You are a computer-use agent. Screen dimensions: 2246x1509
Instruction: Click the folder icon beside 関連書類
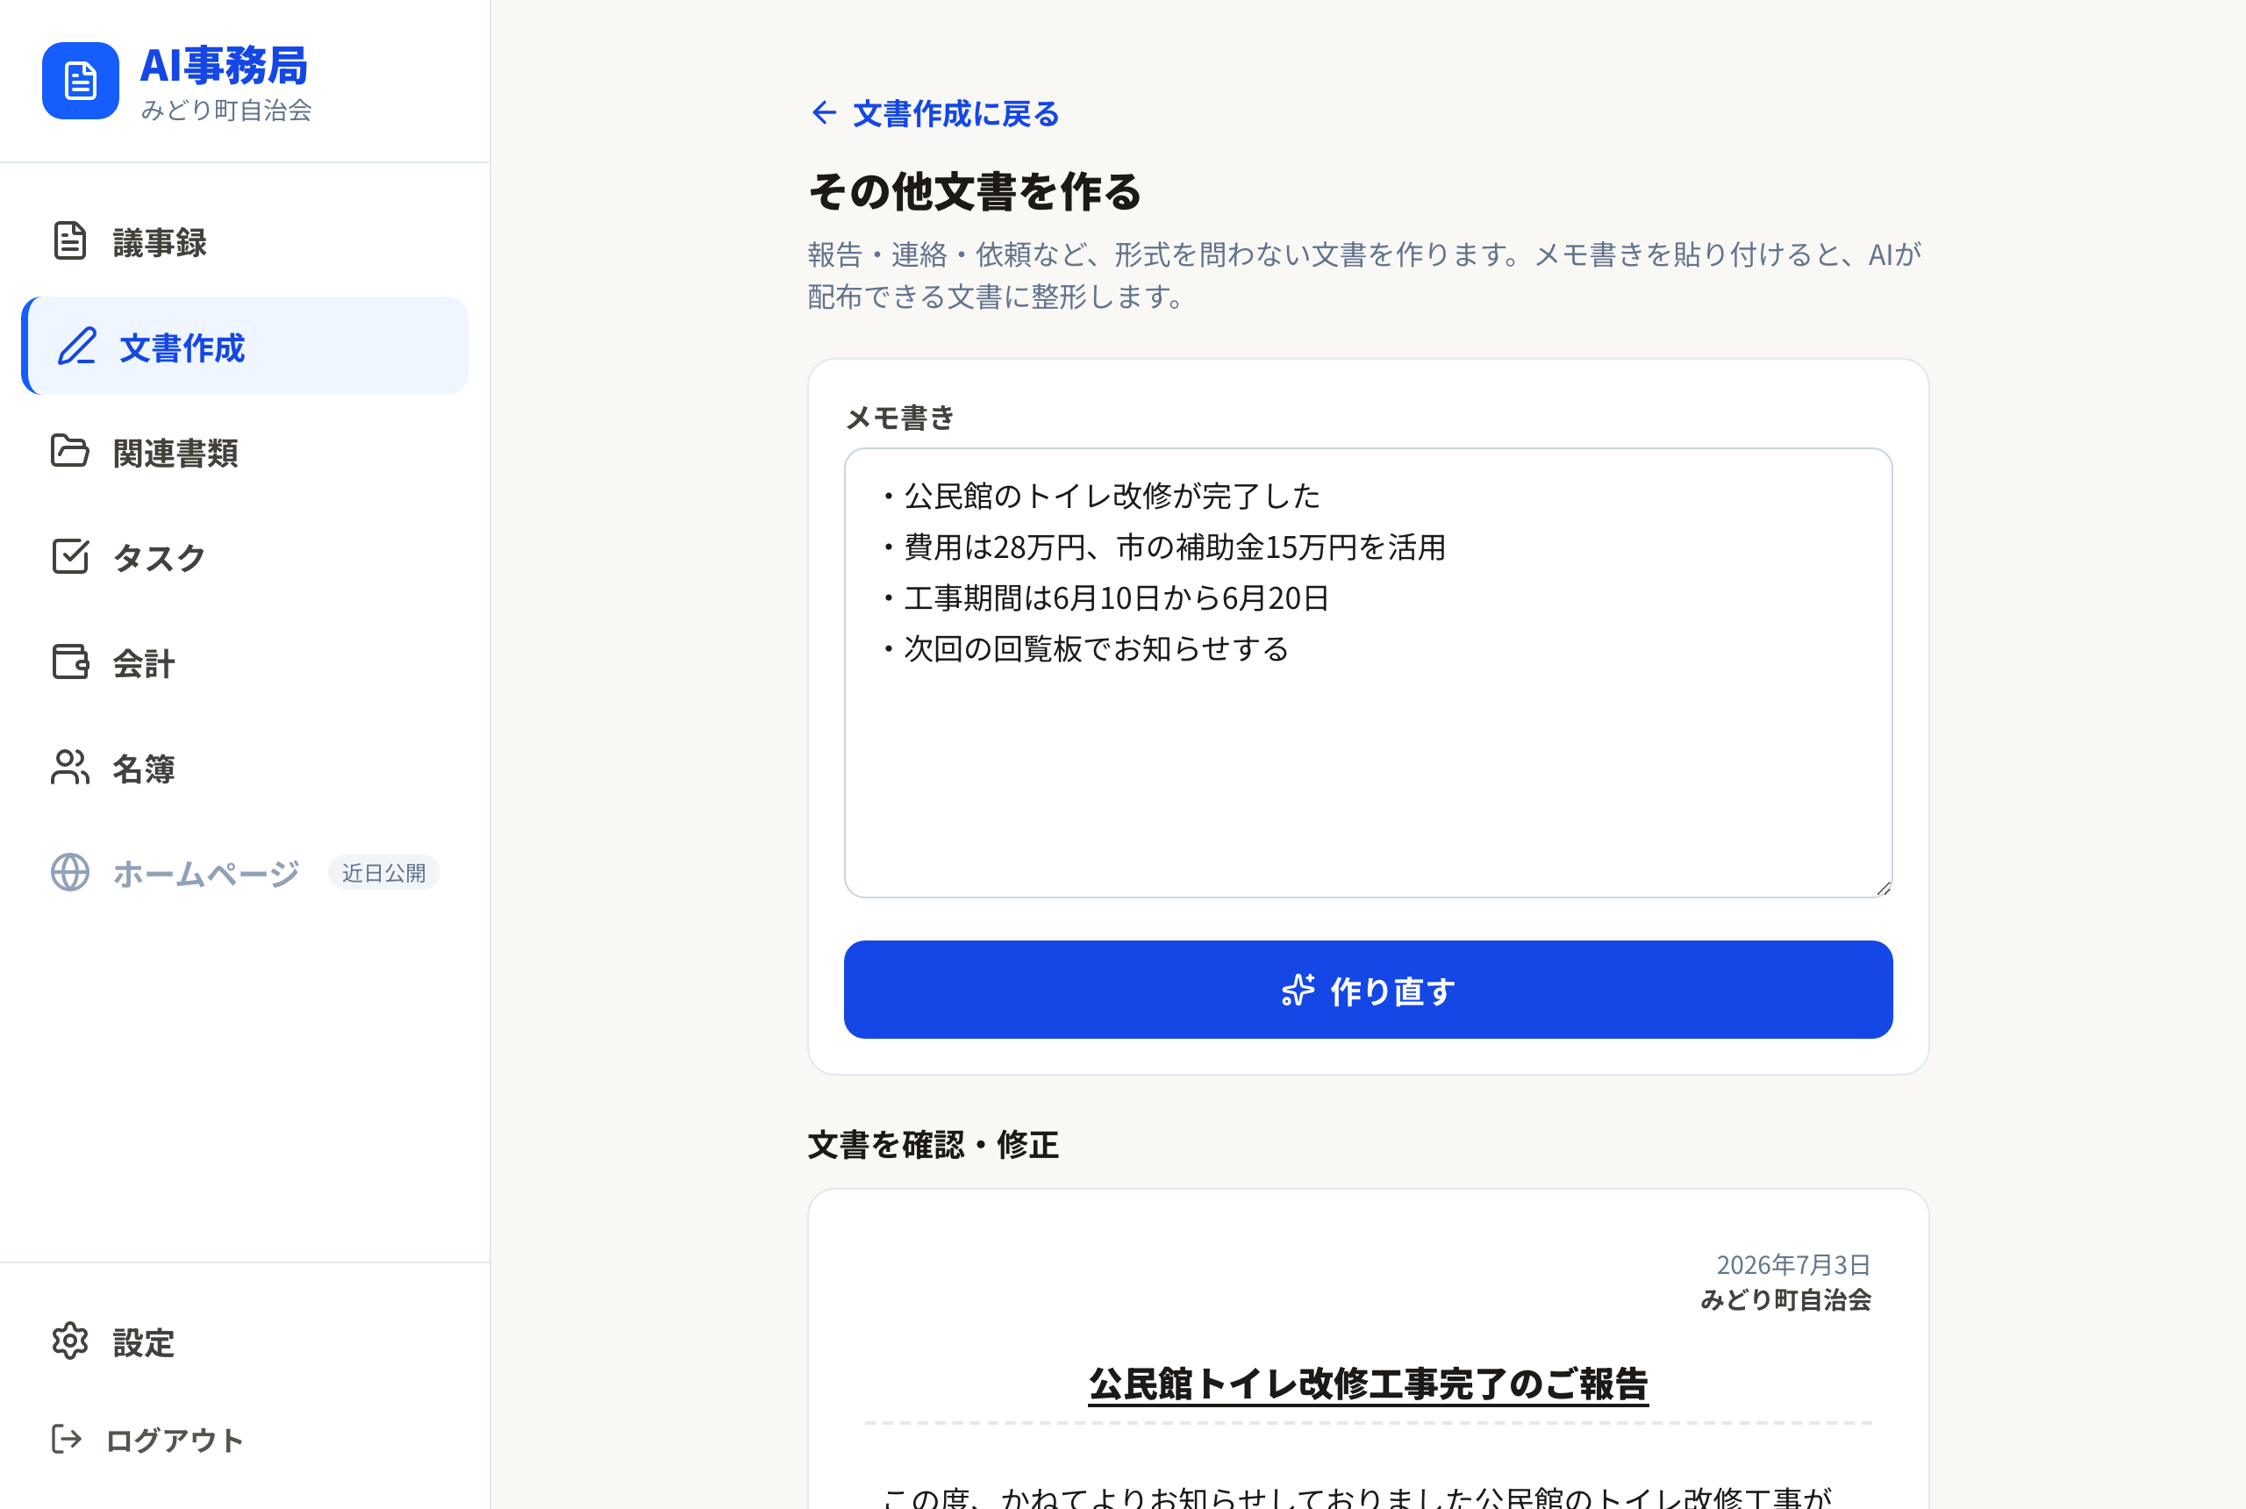(69, 451)
